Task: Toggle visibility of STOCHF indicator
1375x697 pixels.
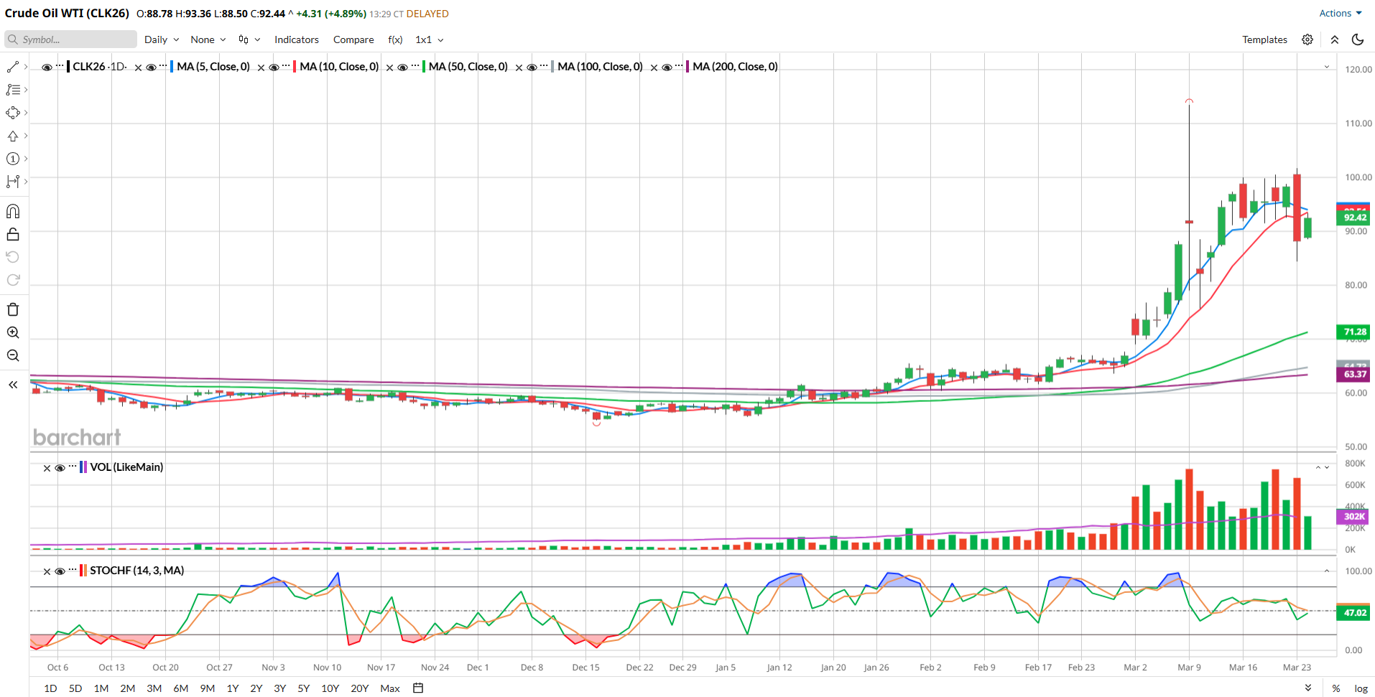Action: (60, 571)
